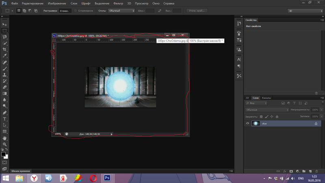Toggle Quick Mask mode

tap(4, 162)
